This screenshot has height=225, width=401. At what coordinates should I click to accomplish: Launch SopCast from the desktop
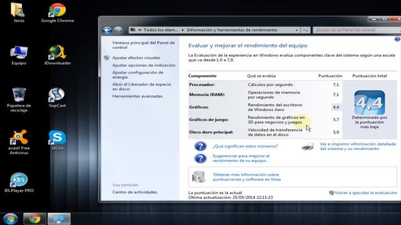click(x=57, y=97)
